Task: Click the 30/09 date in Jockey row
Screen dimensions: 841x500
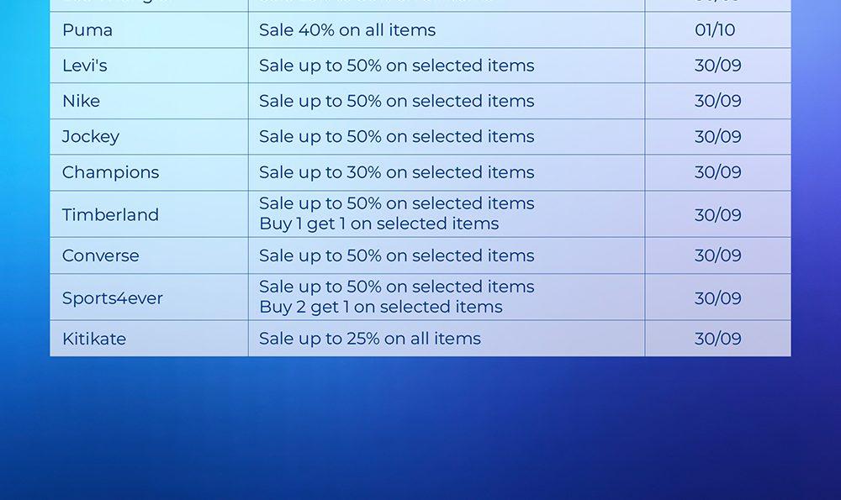Action: (718, 136)
